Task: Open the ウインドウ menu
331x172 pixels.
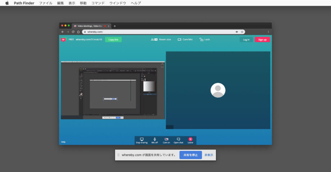Action: click(118, 3)
